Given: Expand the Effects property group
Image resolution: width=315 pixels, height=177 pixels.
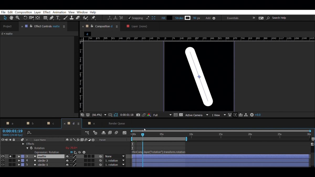Looking at the screenshot, I should click(x=23, y=144).
